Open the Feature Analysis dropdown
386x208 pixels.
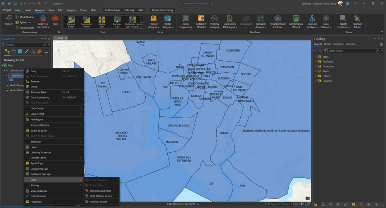153,22
